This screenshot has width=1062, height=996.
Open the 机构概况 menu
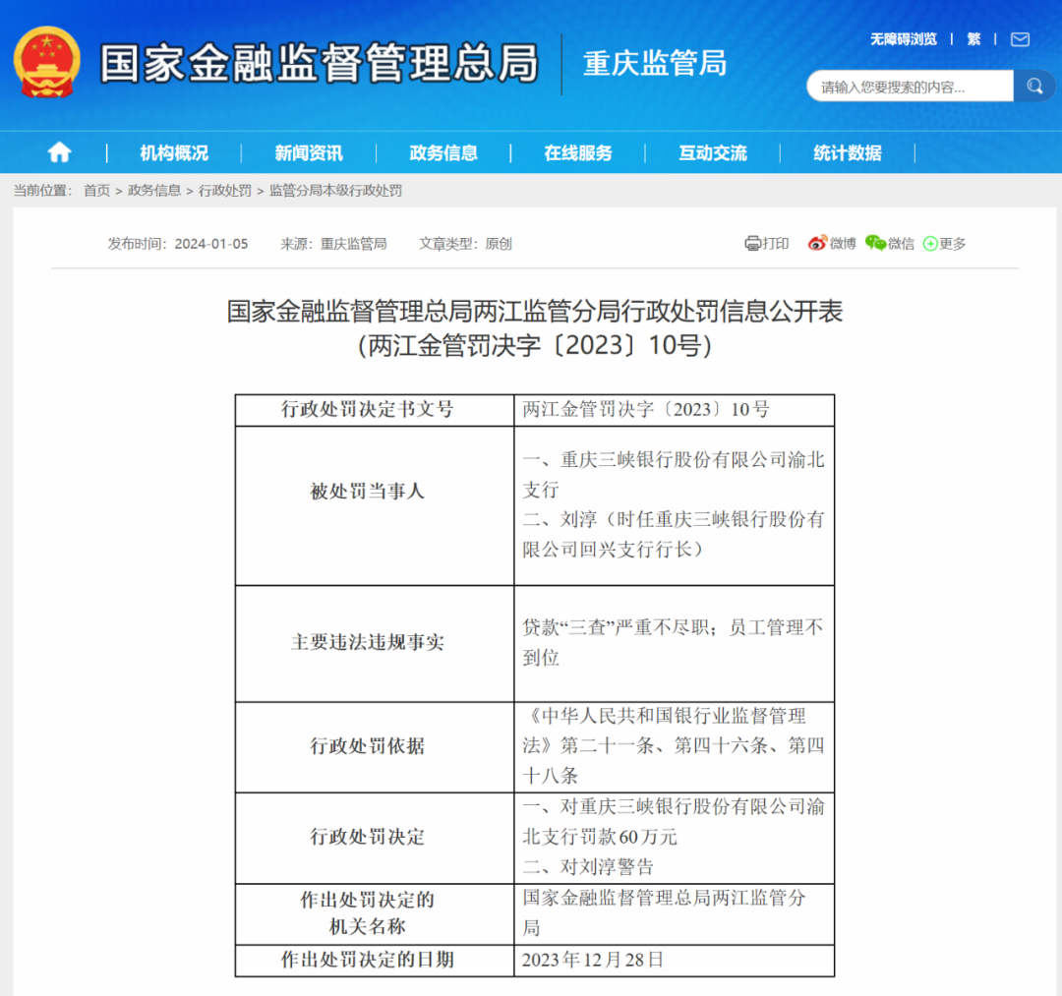[x=174, y=152]
